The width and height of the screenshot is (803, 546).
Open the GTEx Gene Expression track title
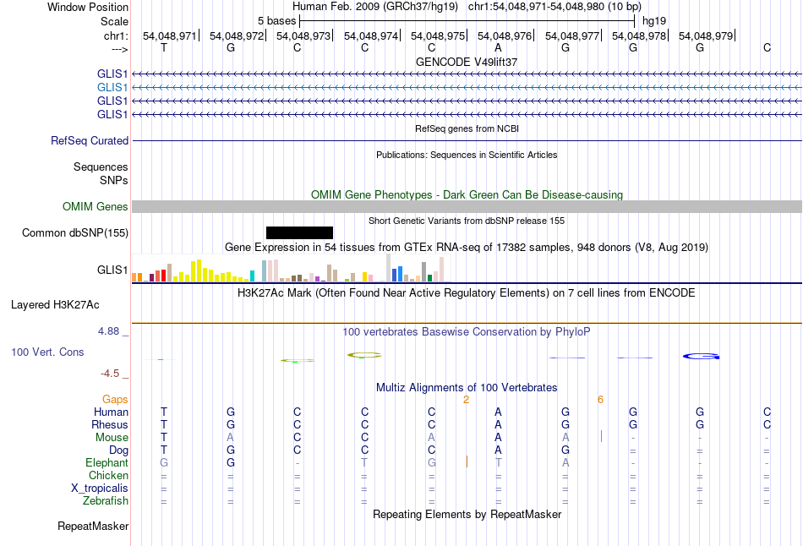467,248
